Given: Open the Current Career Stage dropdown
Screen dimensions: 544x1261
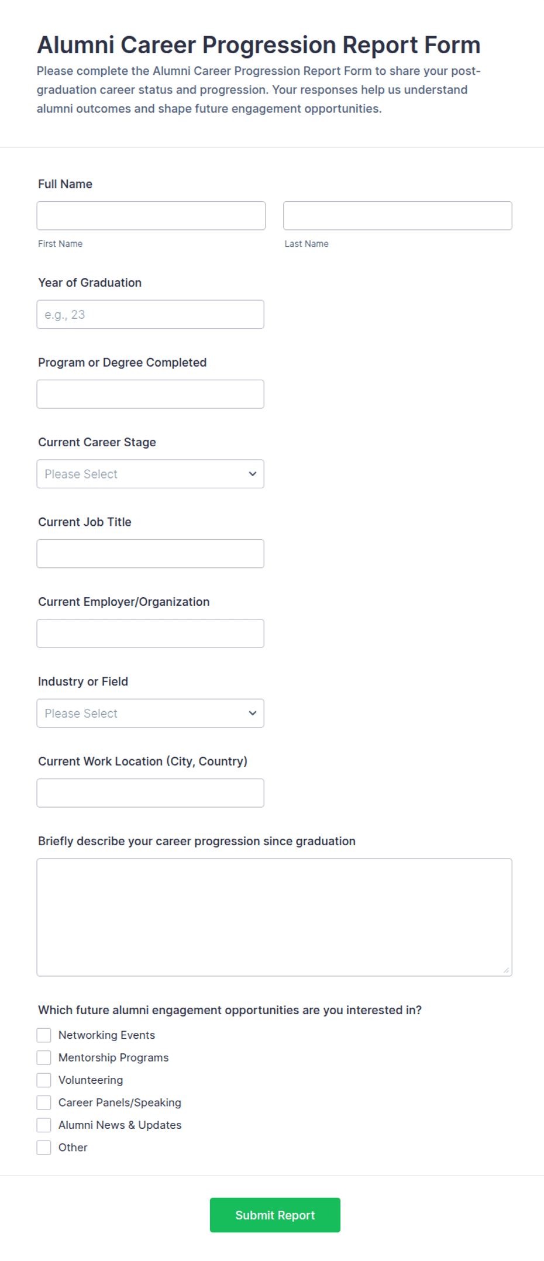Looking at the screenshot, I should pos(150,474).
